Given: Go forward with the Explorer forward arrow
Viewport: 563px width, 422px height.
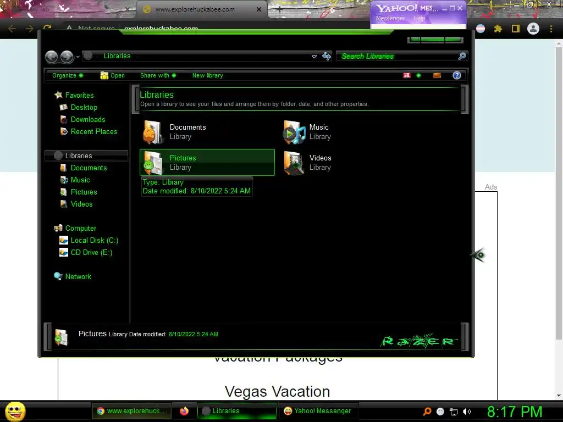Looking at the screenshot, I should click(67, 57).
